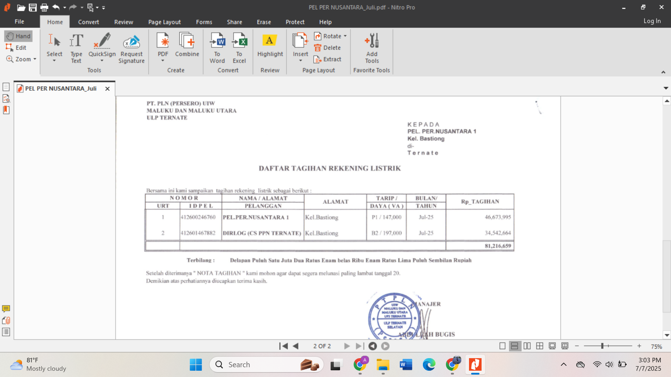Click the Insert pages button
The height and width of the screenshot is (377, 671).
(x=301, y=47)
